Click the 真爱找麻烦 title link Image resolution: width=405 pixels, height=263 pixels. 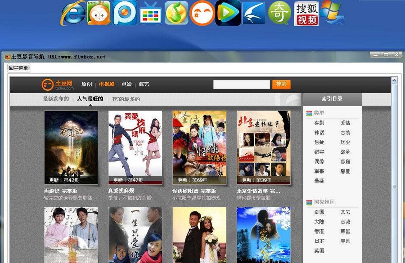pyautogui.click(x=121, y=191)
